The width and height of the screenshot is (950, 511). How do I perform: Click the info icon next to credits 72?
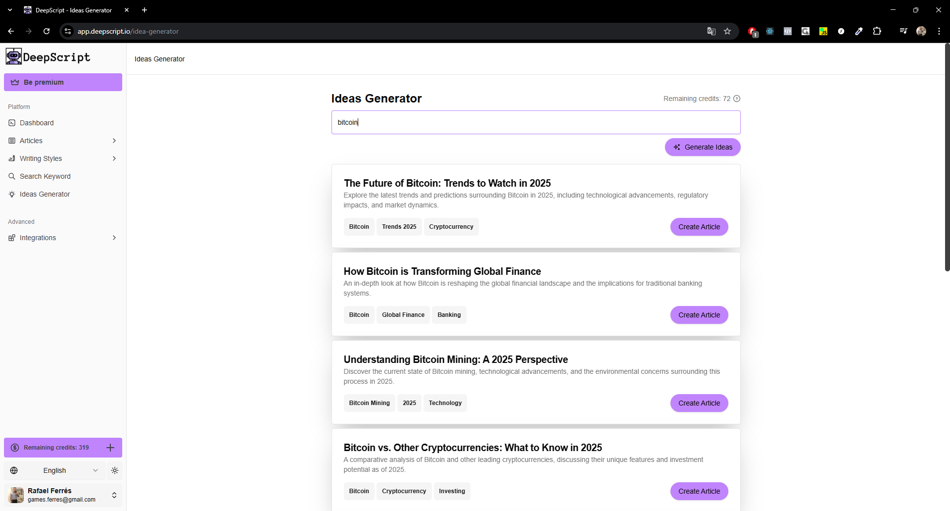click(737, 98)
